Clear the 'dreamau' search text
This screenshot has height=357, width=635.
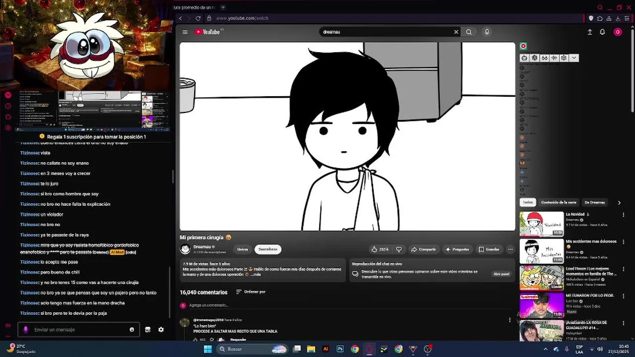pos(456,32)
